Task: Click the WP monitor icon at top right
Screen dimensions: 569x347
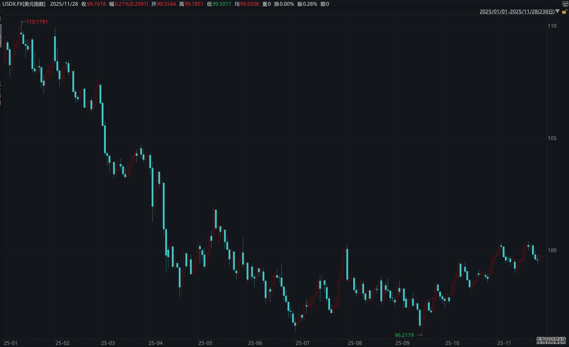Action: pyautogui.click(x=565, y=4)
